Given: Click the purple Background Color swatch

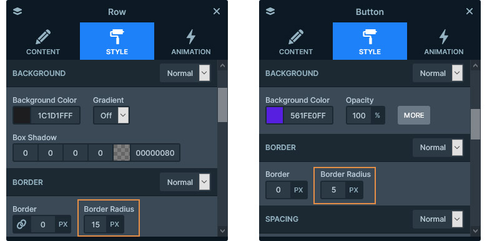Looking at the screenshot, I should click(x=275, y=116).
